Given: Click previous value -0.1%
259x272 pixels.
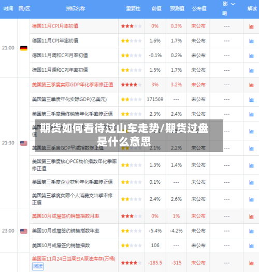Looking at the screenshot, I should (155, 56).
